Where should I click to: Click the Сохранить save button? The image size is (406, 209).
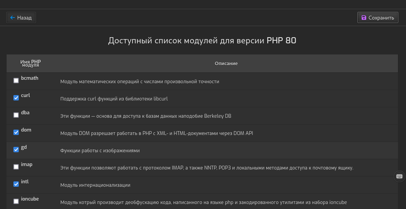[378, 18]
